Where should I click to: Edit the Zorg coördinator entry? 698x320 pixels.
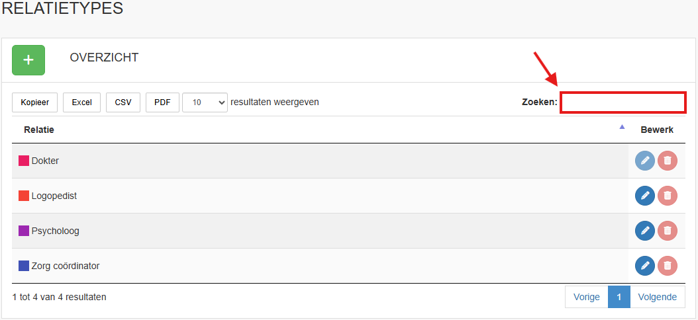tap(645, 266)
